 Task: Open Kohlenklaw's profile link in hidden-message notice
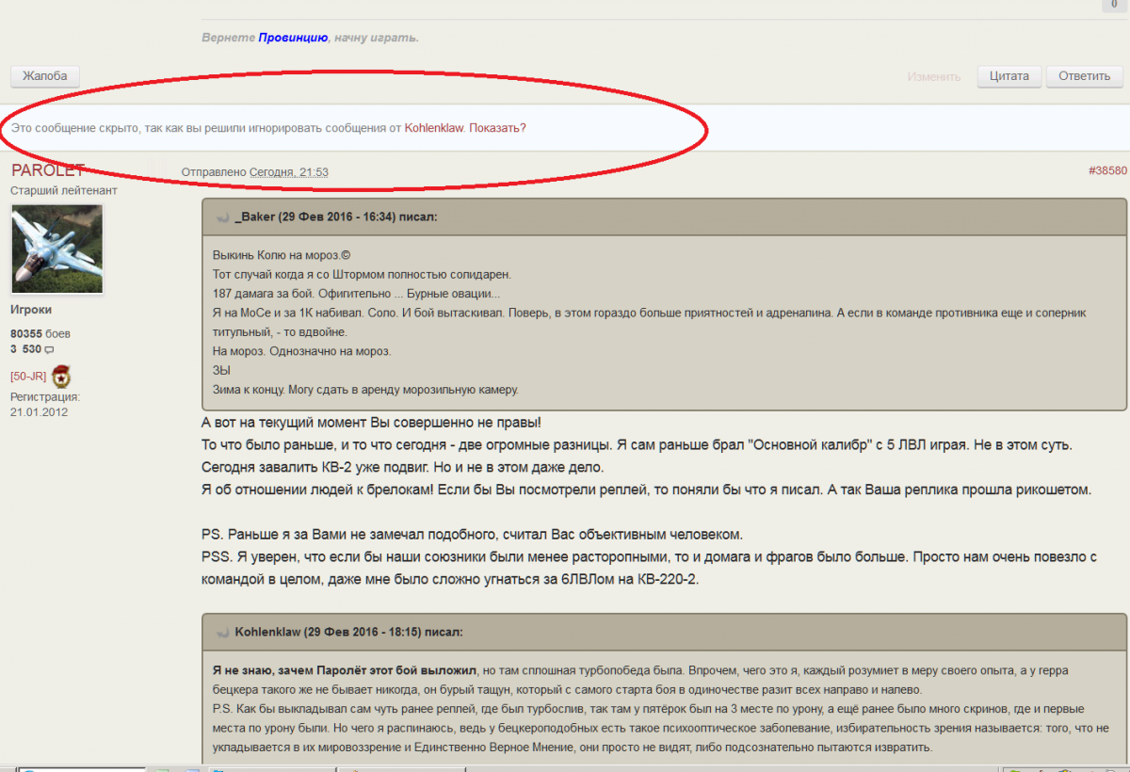(x=434, y=128)
